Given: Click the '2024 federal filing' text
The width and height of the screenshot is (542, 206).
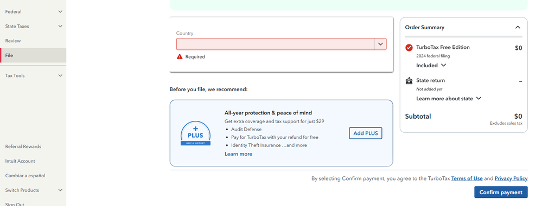Looking at the screenshot, I should [433, 56].
